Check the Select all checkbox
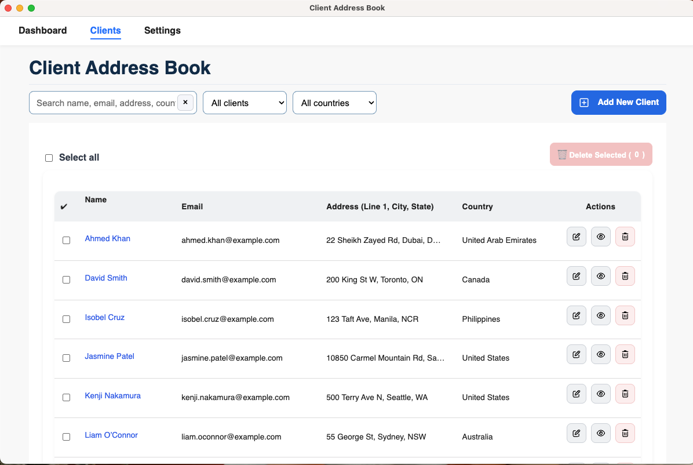 click(49, 158)
